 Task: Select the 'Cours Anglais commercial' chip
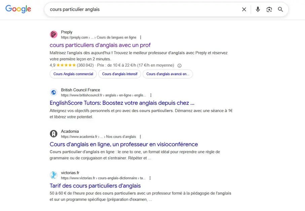(x=73, y=74)
